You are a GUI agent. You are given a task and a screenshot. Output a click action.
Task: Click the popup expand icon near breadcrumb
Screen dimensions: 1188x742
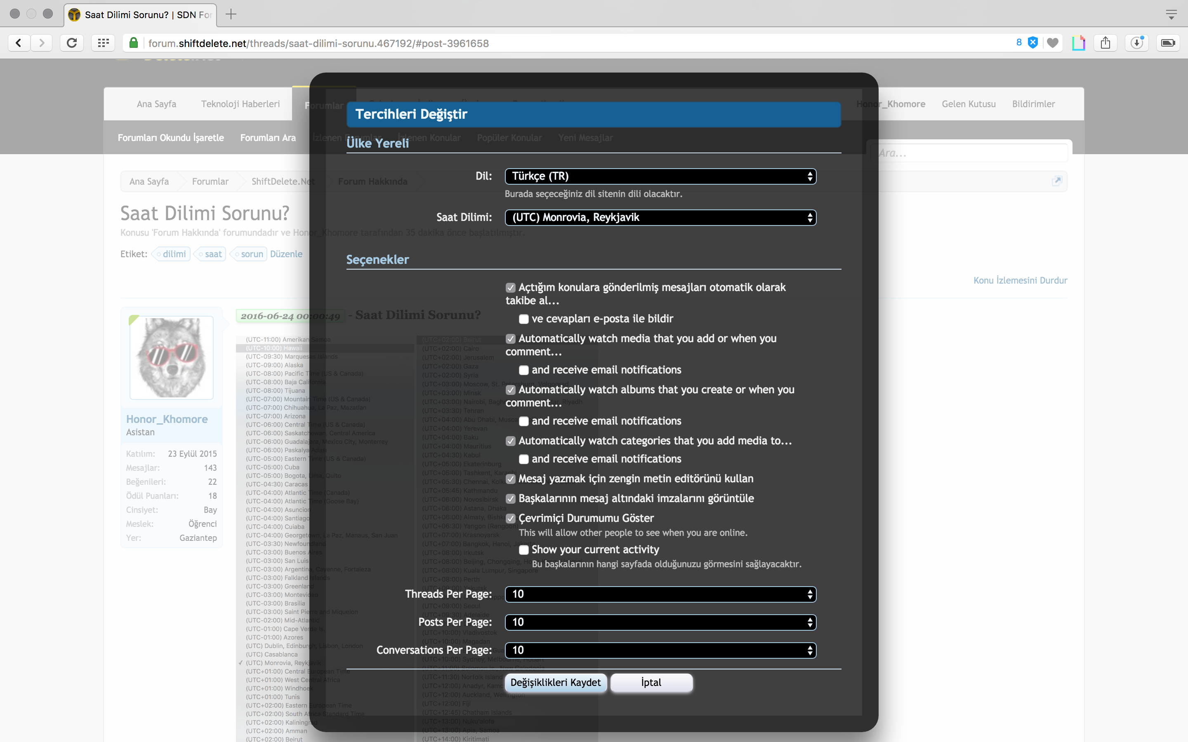point(1057,181)
